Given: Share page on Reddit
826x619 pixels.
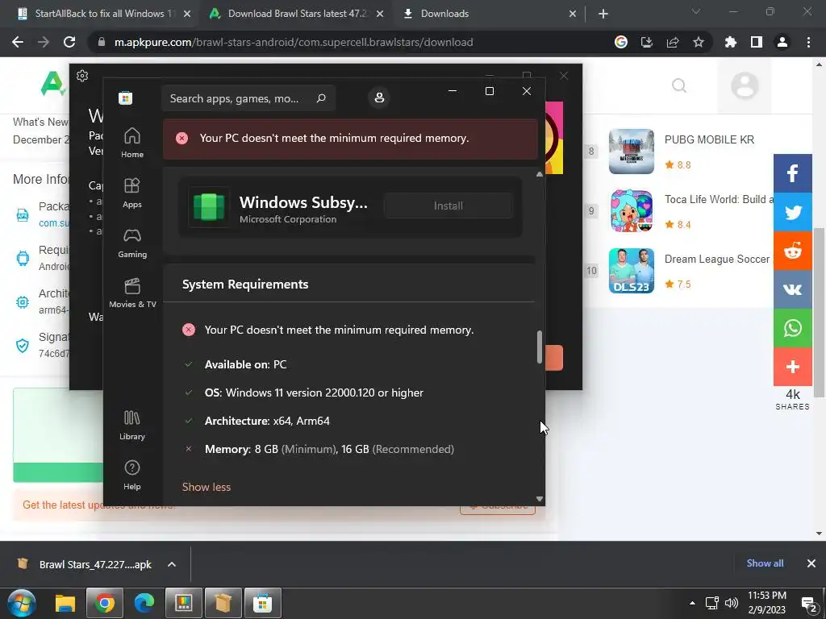Looking at the screenshot, I should click(792, 251).
